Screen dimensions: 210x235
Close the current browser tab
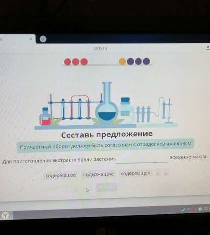coord(31,39)
